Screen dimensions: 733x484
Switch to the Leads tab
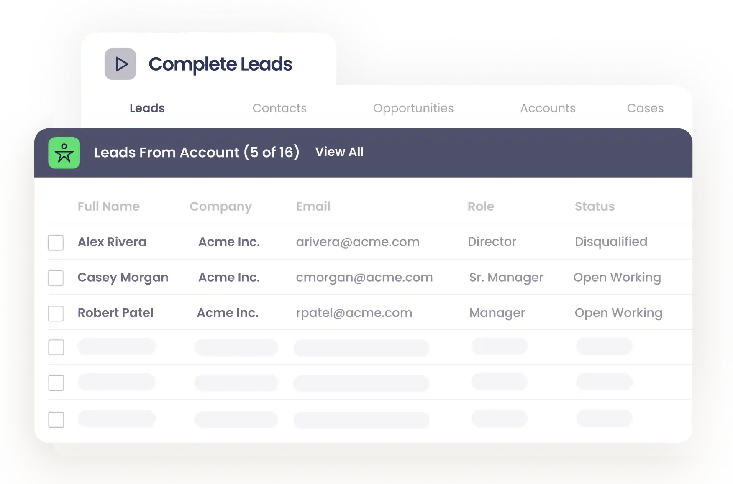(x=147, y=108)
